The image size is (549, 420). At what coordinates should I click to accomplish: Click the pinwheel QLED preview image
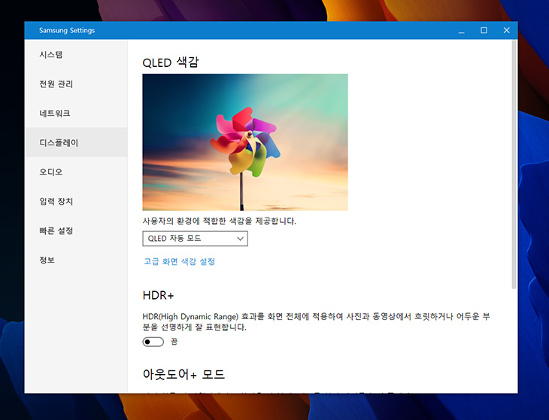pyautogui.click(x=245, y=142)
